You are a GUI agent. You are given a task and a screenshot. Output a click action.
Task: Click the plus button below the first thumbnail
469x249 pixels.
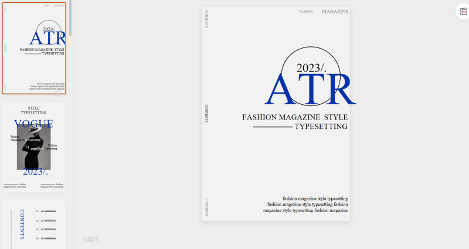[x=57, y=94]
